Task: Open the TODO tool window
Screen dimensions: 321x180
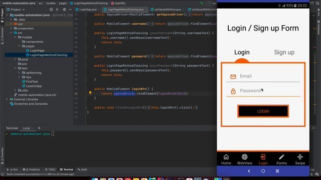Action: [x=50, y=169]
